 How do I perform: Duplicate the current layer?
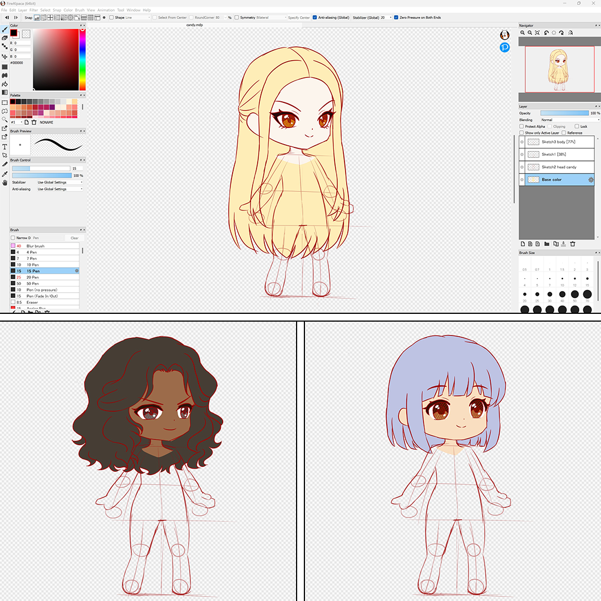556,244
